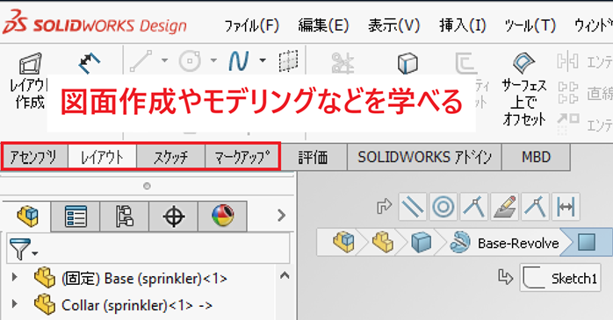Click the レイアウト作成 tool icon

click(30, 64)
